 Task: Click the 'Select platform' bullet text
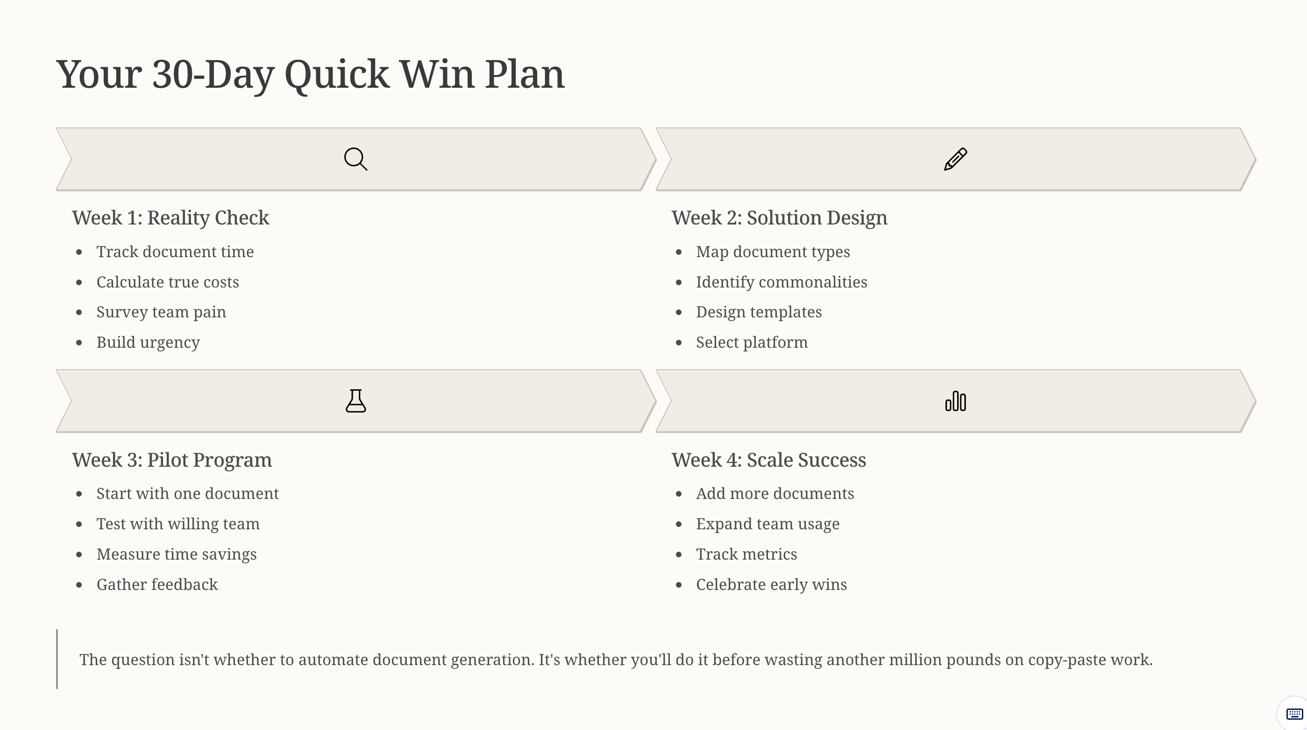pyautogui.click(x=752, y=343)
